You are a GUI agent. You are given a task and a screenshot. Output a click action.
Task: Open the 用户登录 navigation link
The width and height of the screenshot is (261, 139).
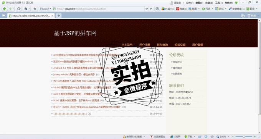pyautogui.click(x=198, y=45)
